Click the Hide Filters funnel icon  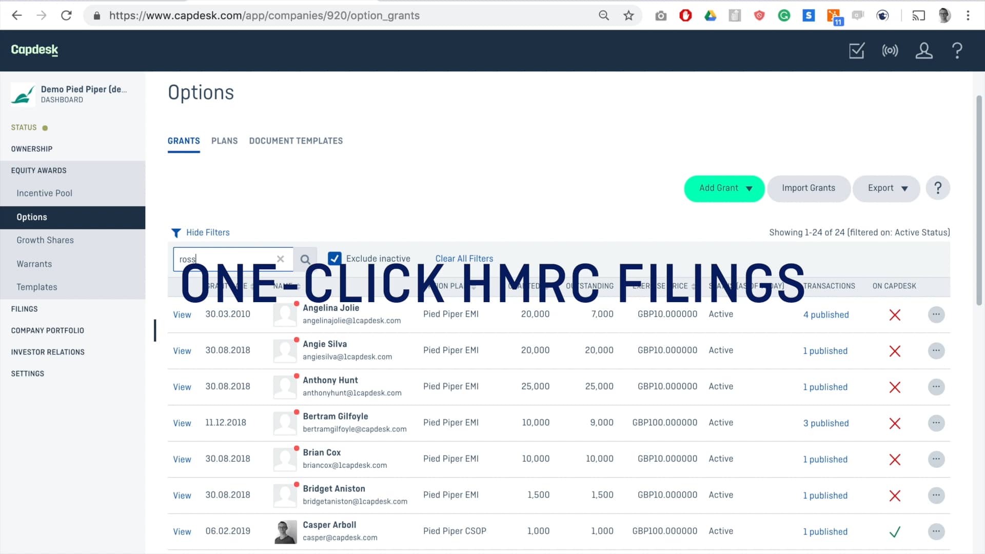pos(176,233)
